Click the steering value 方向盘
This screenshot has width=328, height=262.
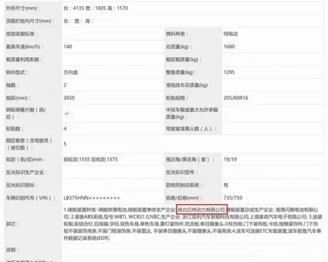pos(71,72)
